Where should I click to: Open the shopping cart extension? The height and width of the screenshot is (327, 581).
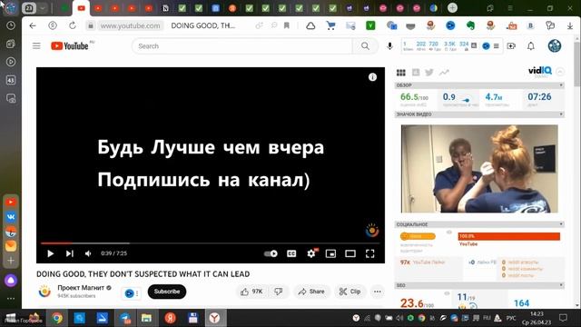click(x=330, y=25)
